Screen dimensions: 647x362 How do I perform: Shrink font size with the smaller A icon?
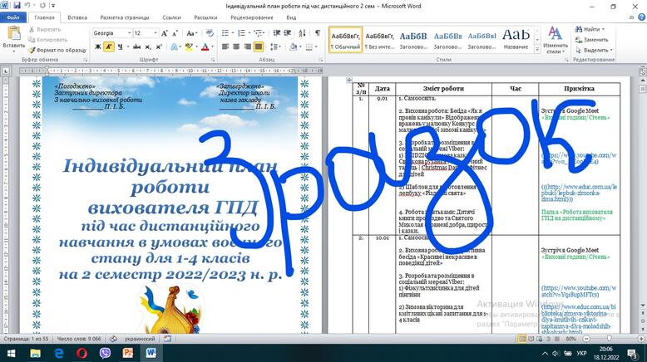(x=175, y=33)
